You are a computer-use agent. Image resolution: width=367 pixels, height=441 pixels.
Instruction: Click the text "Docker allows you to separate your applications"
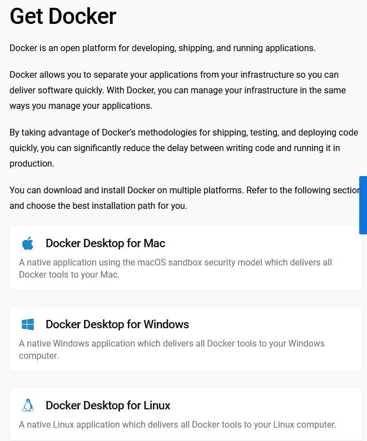click(x=103, y=75)
